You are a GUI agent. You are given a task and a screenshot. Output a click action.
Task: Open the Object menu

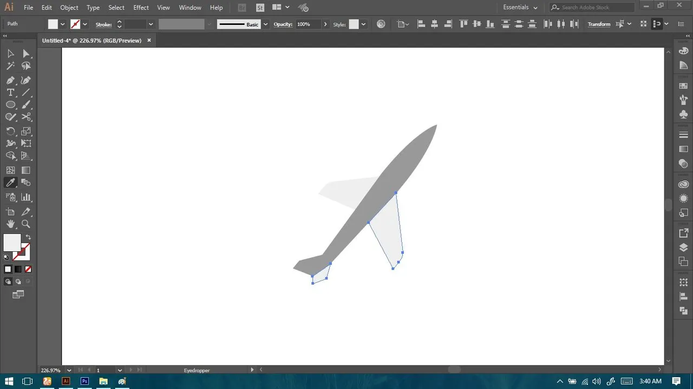click(69, 8)
